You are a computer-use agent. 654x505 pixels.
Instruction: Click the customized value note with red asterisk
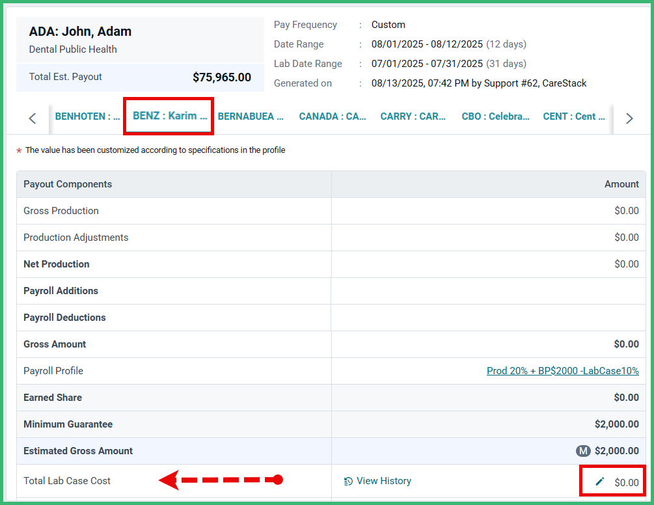click(151, 150)
